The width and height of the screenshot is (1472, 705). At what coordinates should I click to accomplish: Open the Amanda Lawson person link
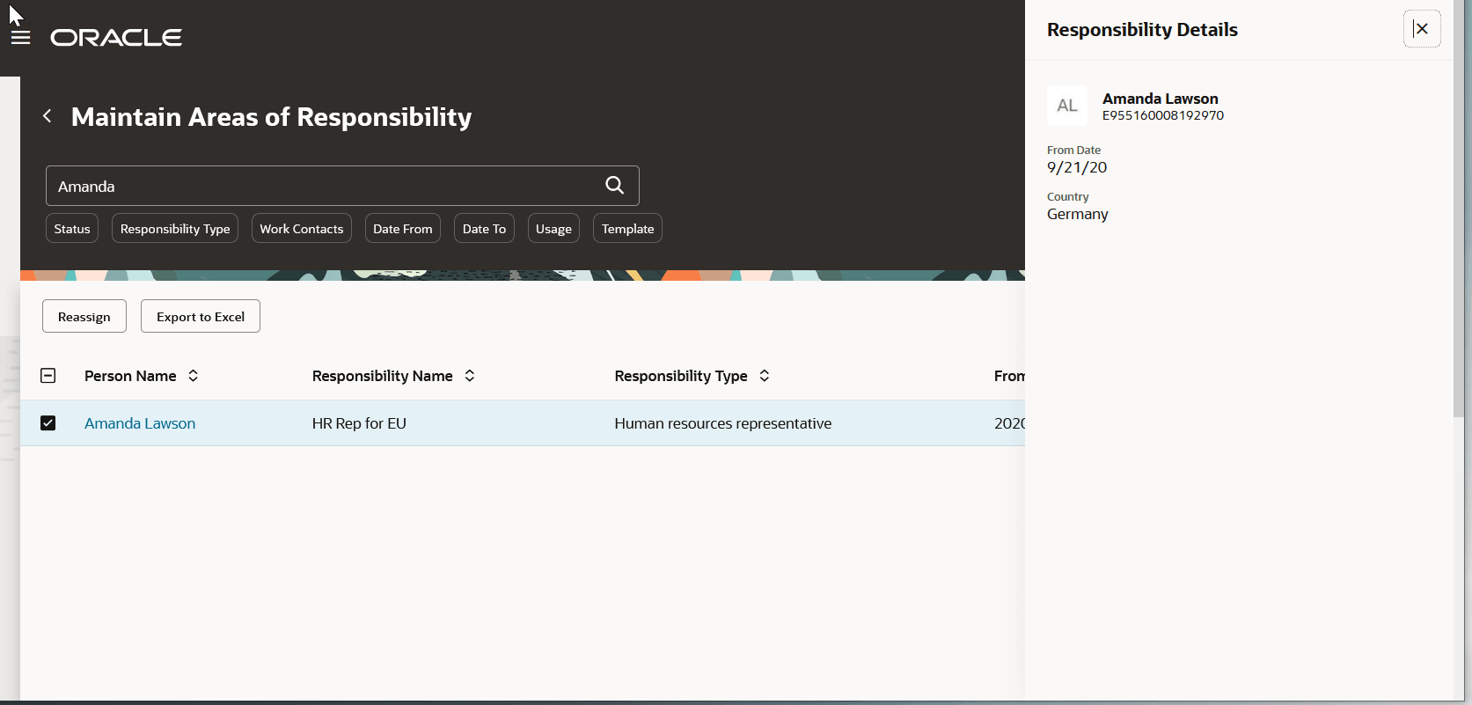[x=140, y=423]
